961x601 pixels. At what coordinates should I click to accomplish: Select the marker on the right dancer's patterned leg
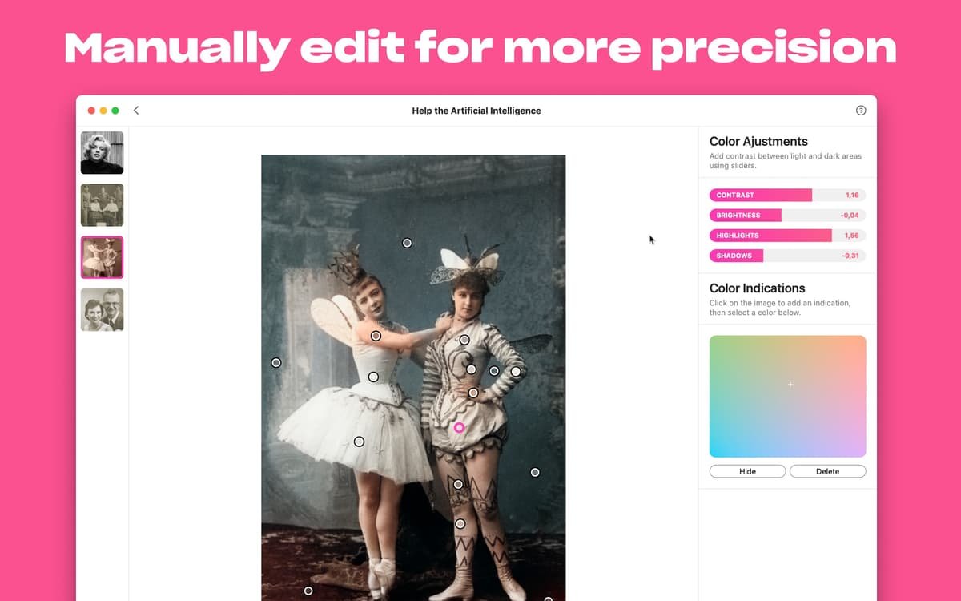pos(458,484)
